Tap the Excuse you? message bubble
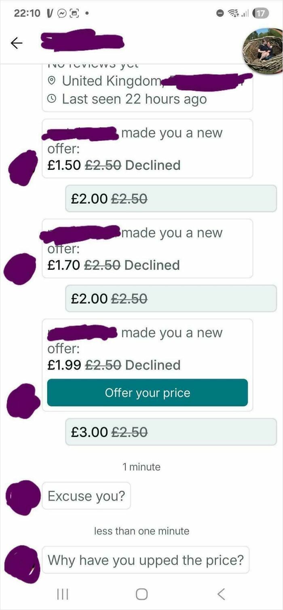 point(86,496)
